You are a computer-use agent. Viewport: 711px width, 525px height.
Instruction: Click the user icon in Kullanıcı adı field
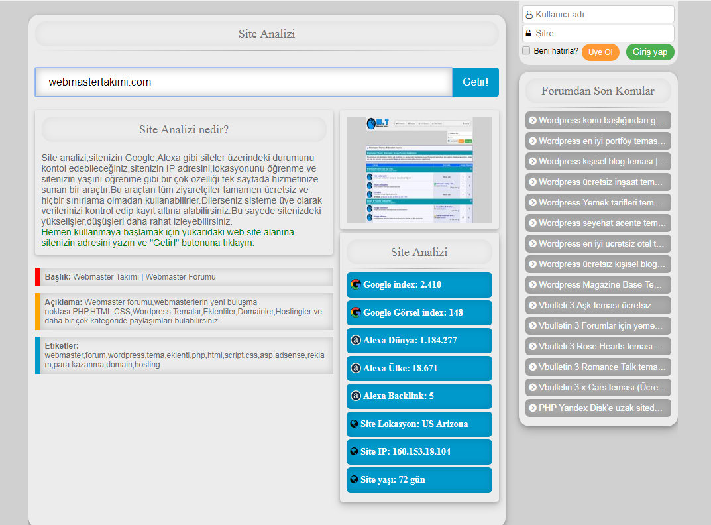pyautogui.click(x=529, y=15)
